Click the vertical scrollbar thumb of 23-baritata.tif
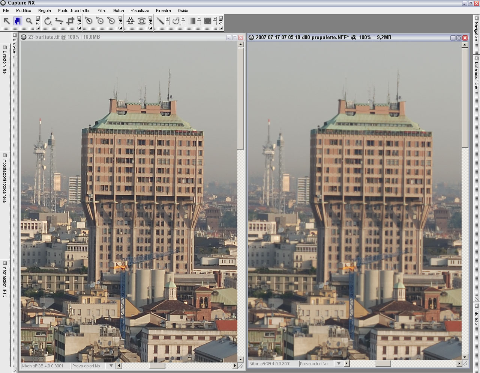The image size is (480, 373). click(241, 98)
